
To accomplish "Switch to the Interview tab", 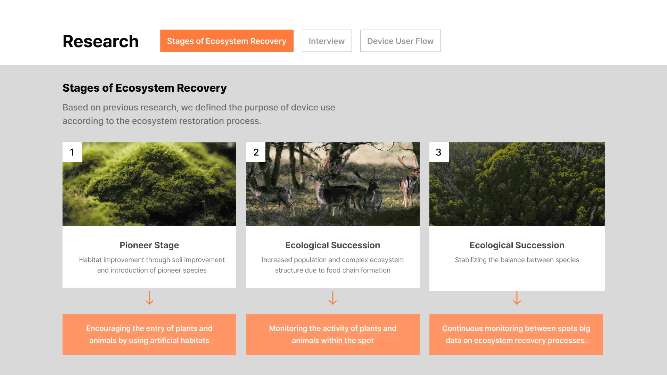I will [x=327, y=41].
